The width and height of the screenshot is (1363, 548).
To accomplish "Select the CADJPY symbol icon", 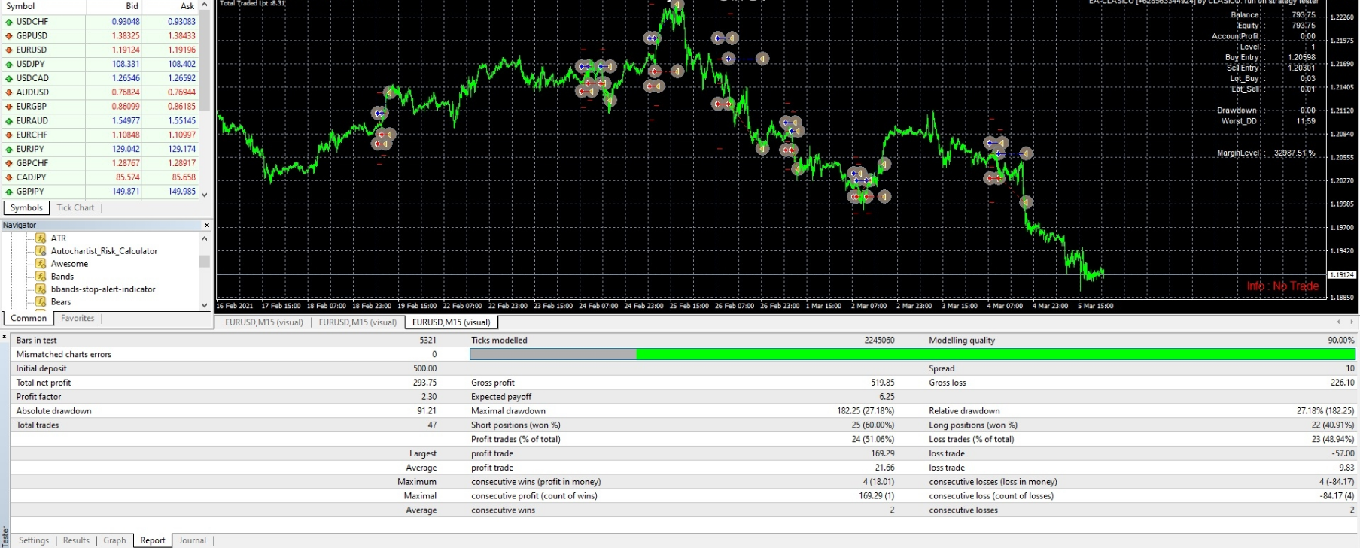I will tap(9, 177).
